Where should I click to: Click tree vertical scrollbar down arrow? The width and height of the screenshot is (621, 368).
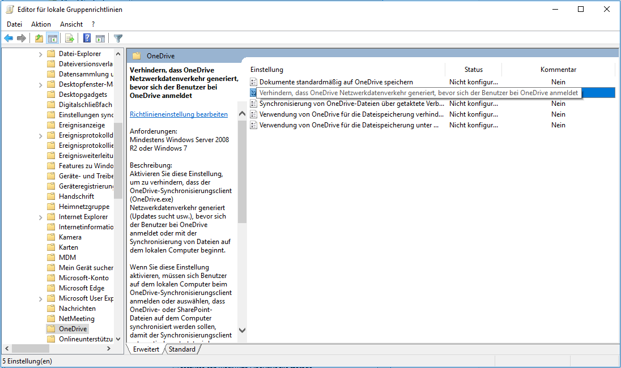(118, 339)
